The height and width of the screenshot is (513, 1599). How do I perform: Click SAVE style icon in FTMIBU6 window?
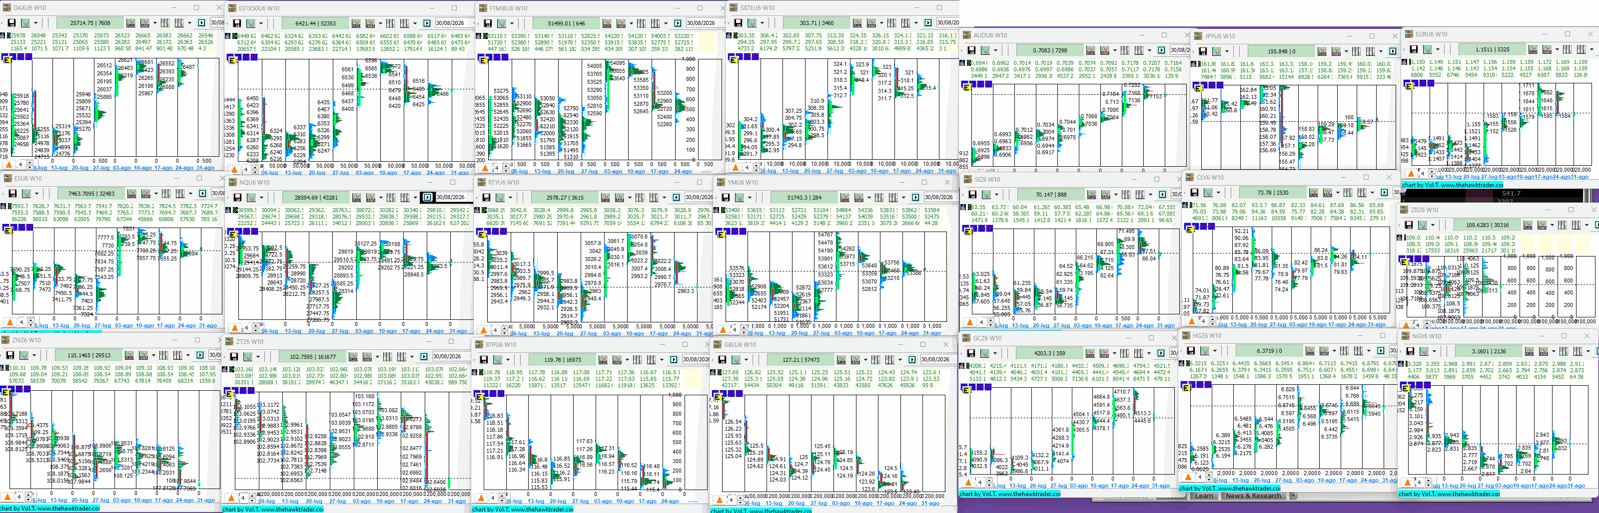tap(607, 23)
